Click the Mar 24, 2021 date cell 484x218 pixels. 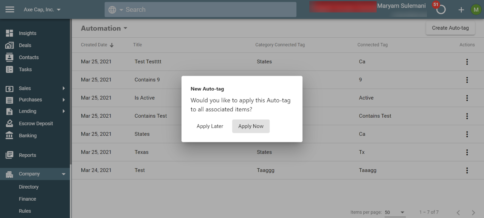pos(96,170)
